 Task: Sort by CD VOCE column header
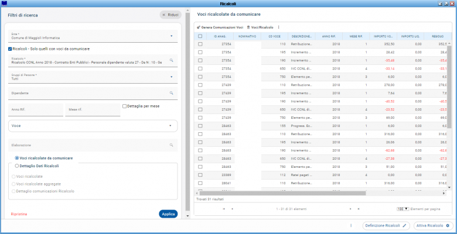pyautogui.click(x=275, y=36)
